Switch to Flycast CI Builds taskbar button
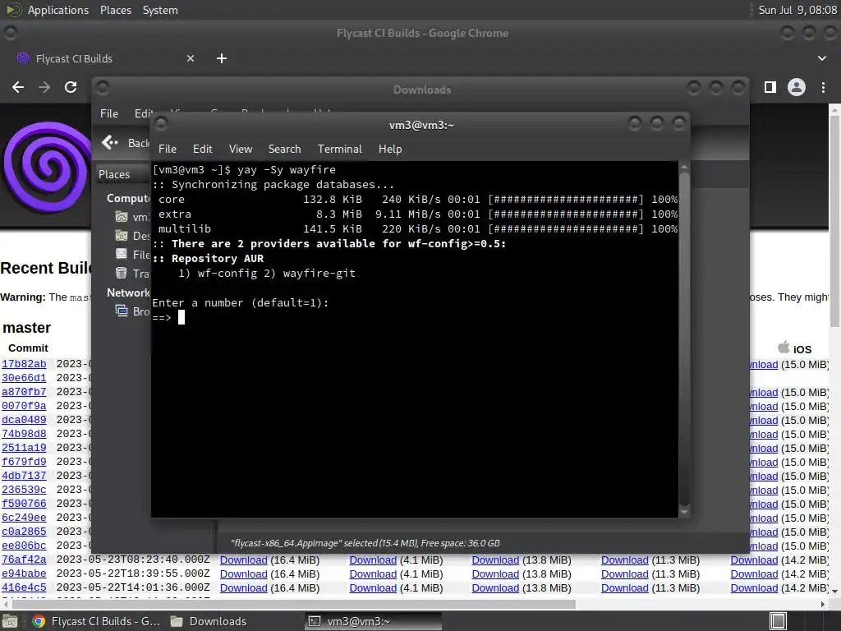This screenshot has height=631, width=841. click(x=97, y=621)
